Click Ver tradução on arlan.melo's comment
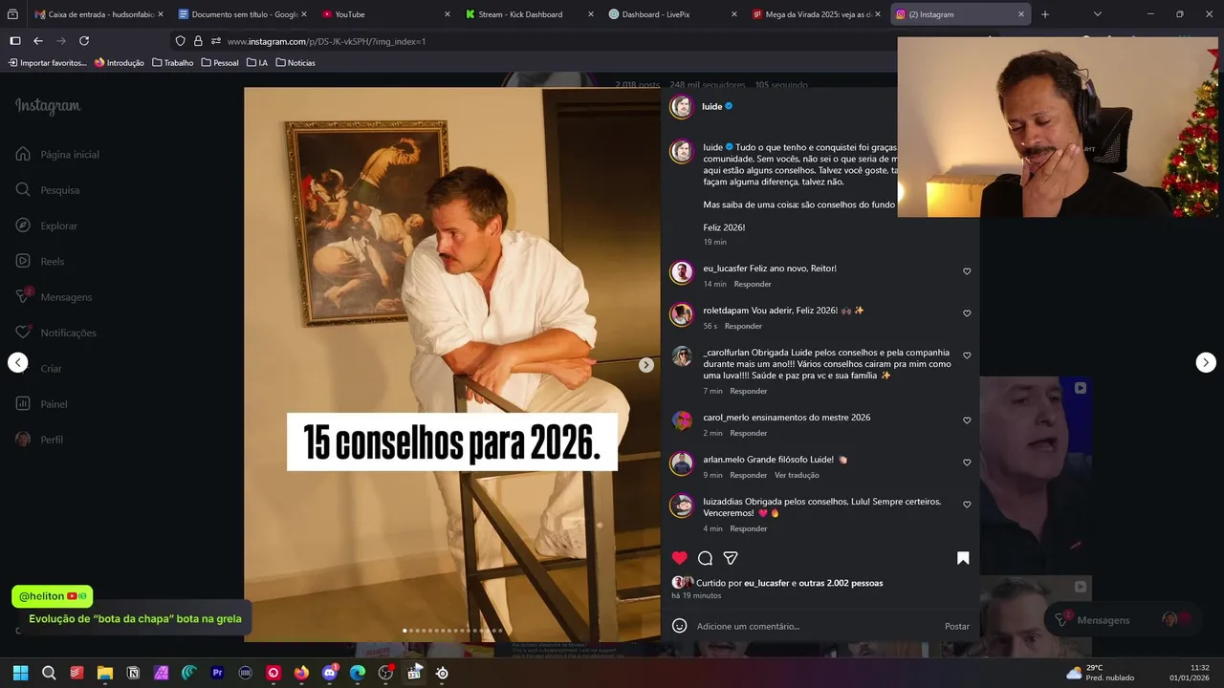This screenshot has height=688, width=1224. [x=797, y=475]
